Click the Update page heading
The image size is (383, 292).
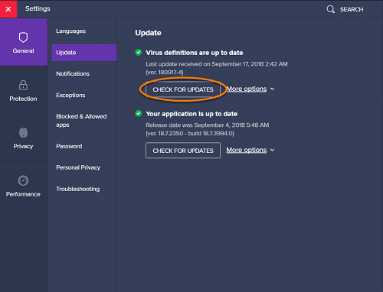tap(148, 33)
